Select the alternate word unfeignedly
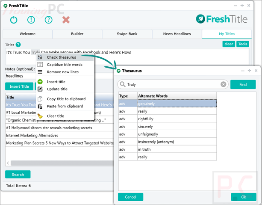The width and height of the screenshot is (262, 205). point(177,134)
